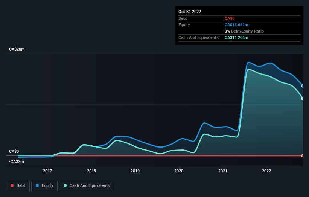Screen dimensions: 309x197
Task: Click the 2022 x-axis label
Action: 266,171
